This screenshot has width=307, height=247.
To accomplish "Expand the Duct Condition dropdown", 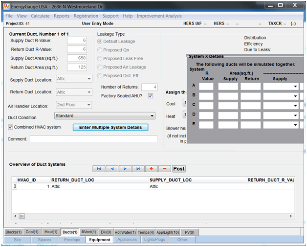I will pyautogui.click(x=152, y=116).
